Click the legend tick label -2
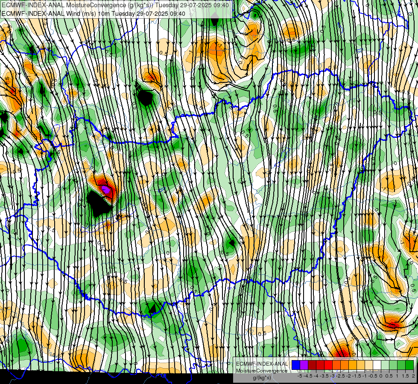This screenshot has width=418, height=384. tap(348, 376)
